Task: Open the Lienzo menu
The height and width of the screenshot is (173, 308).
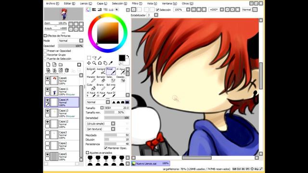Action: click(86, 3)
